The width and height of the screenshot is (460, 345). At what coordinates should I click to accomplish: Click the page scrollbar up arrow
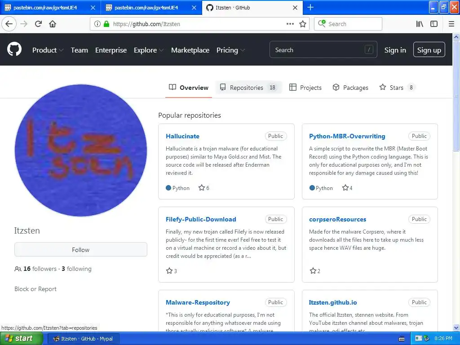pos(456,37)
